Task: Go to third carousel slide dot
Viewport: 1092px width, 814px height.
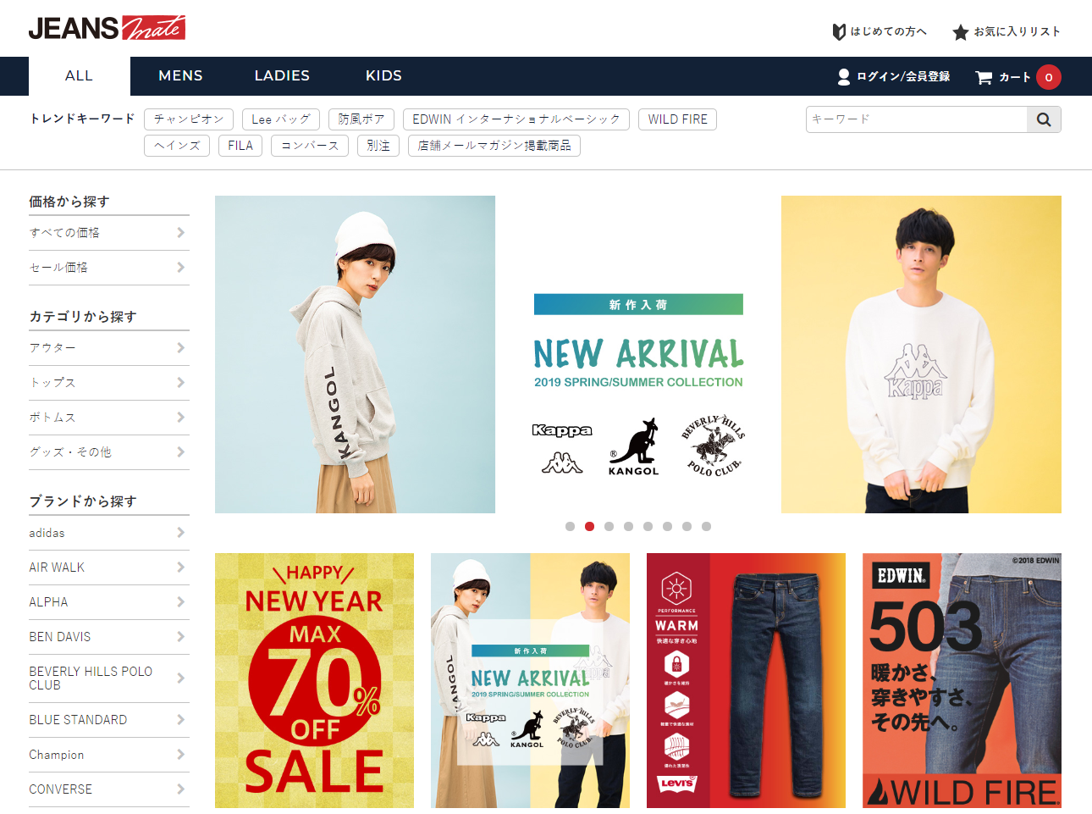Action: 609,527
